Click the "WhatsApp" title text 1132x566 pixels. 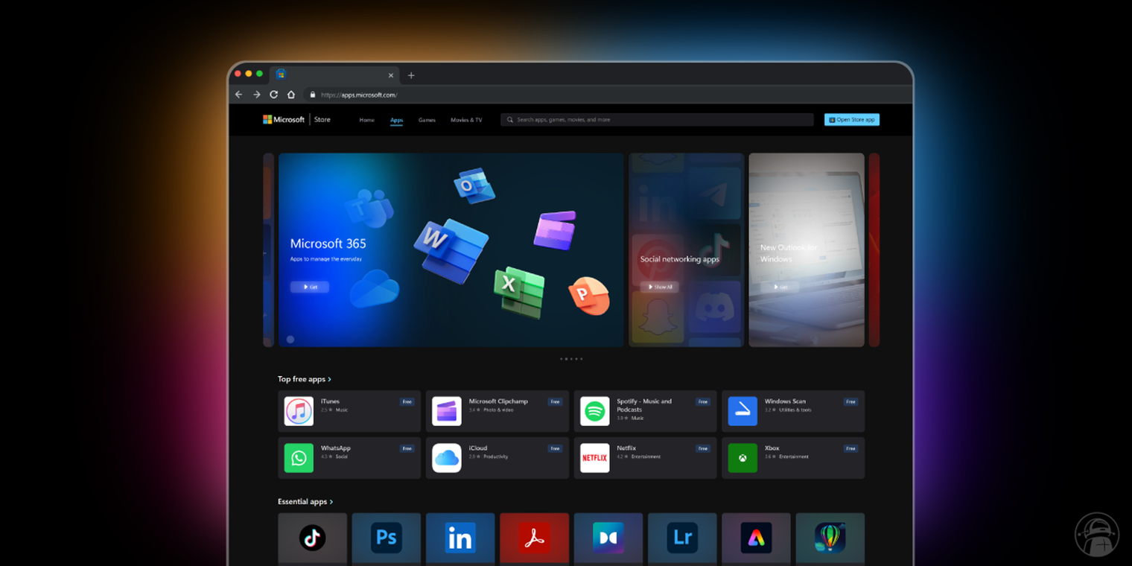336,448
